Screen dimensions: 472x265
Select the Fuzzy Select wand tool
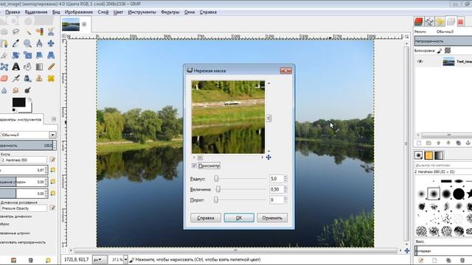point(28,32)
